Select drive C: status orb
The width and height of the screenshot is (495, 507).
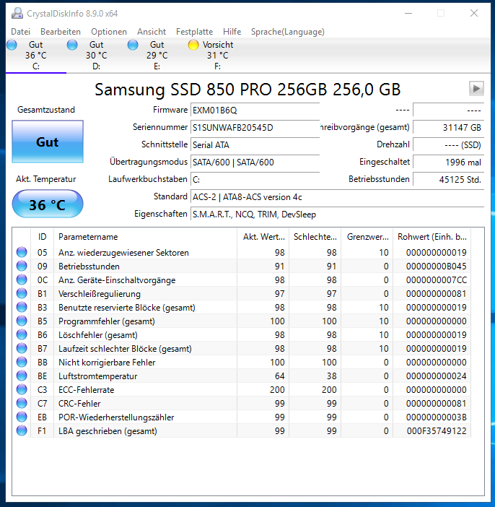point(12,45)
